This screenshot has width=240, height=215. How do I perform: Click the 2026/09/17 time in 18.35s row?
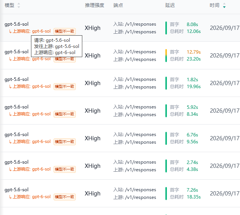[x=225, y=194]
